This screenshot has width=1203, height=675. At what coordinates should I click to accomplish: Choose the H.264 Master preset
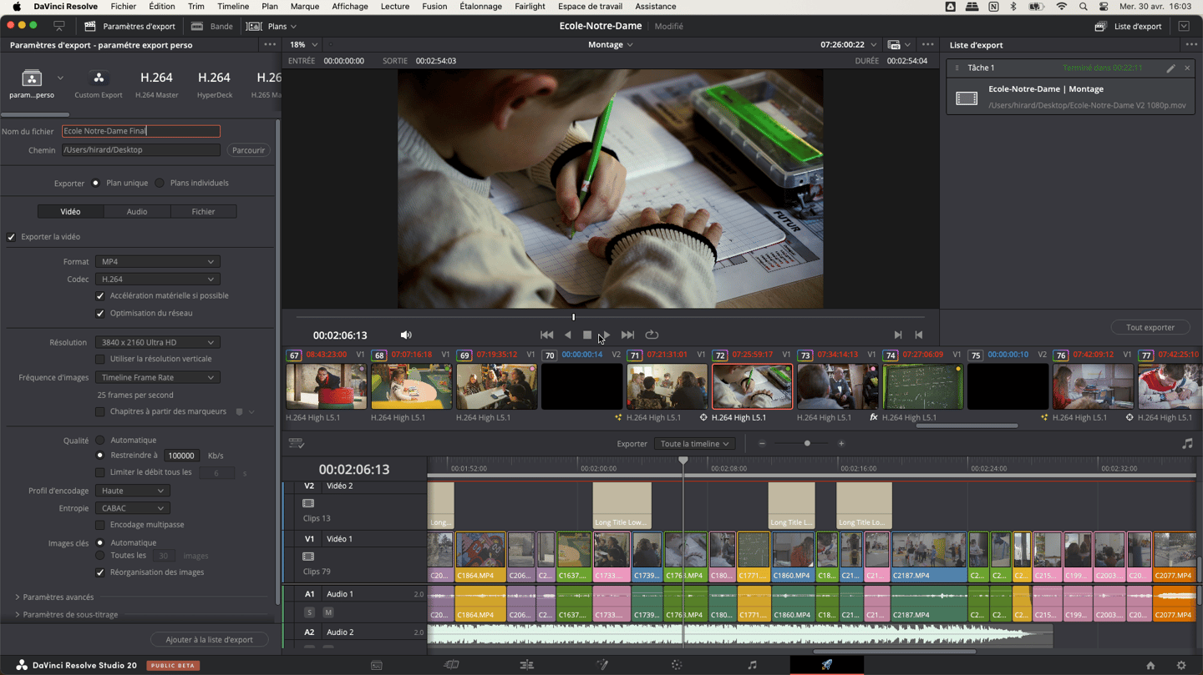click(156, 83)
